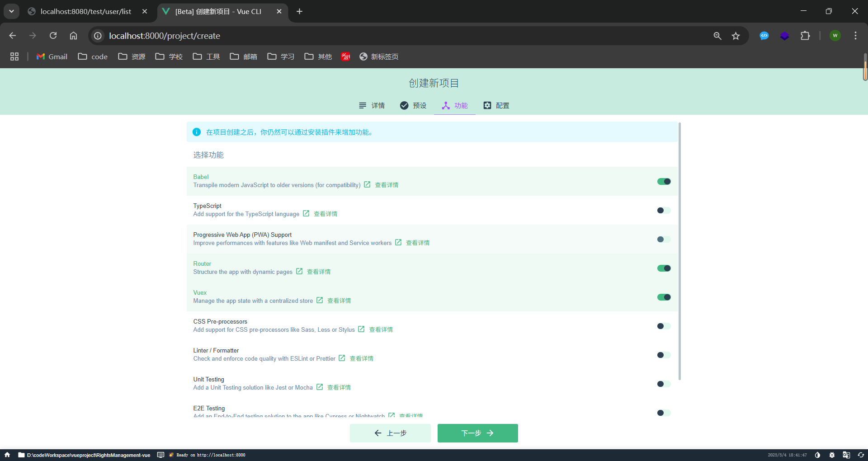Open the 学校 bookmarks folder
The width and height of the screenshot is (868, 461).
pyautogui.click(x=169, y=56)
